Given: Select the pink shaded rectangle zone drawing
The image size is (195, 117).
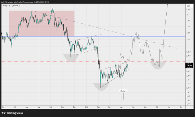Looking at the screenshot, I should [42, 24].
